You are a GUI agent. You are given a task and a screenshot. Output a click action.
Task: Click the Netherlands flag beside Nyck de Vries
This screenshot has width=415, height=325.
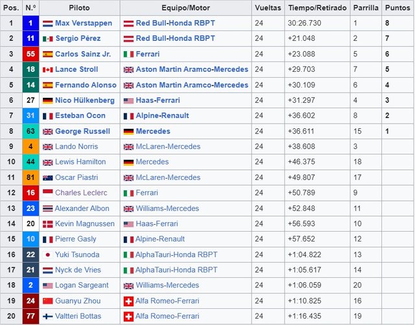coord(47,271)
